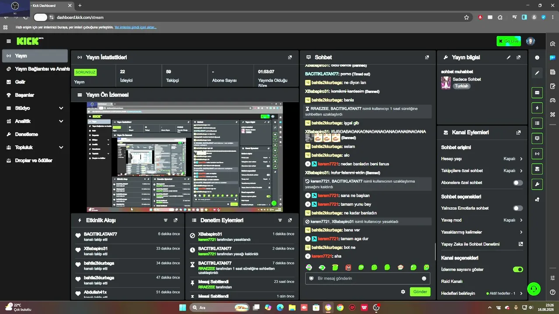This screenshot has height=314, width=559.
Task: Pop out the Denetim Eylemleri panel
Action: tap(290, 221)
